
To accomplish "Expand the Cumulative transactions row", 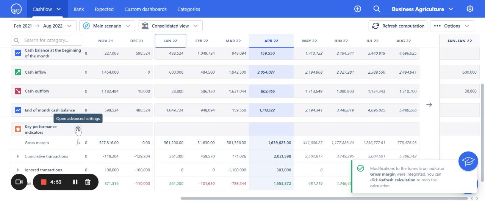I will (18, 156).
